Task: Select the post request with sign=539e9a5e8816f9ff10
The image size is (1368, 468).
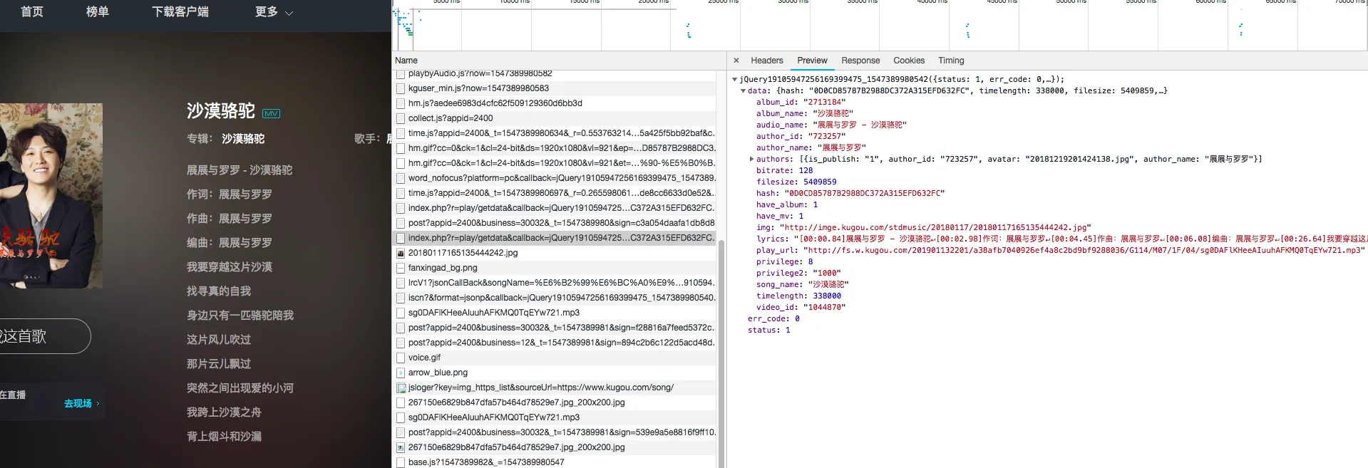Action: pos(555,432)
